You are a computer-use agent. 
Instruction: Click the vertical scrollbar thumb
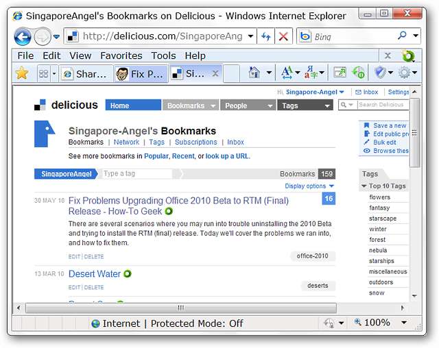[x=414, y=133]
